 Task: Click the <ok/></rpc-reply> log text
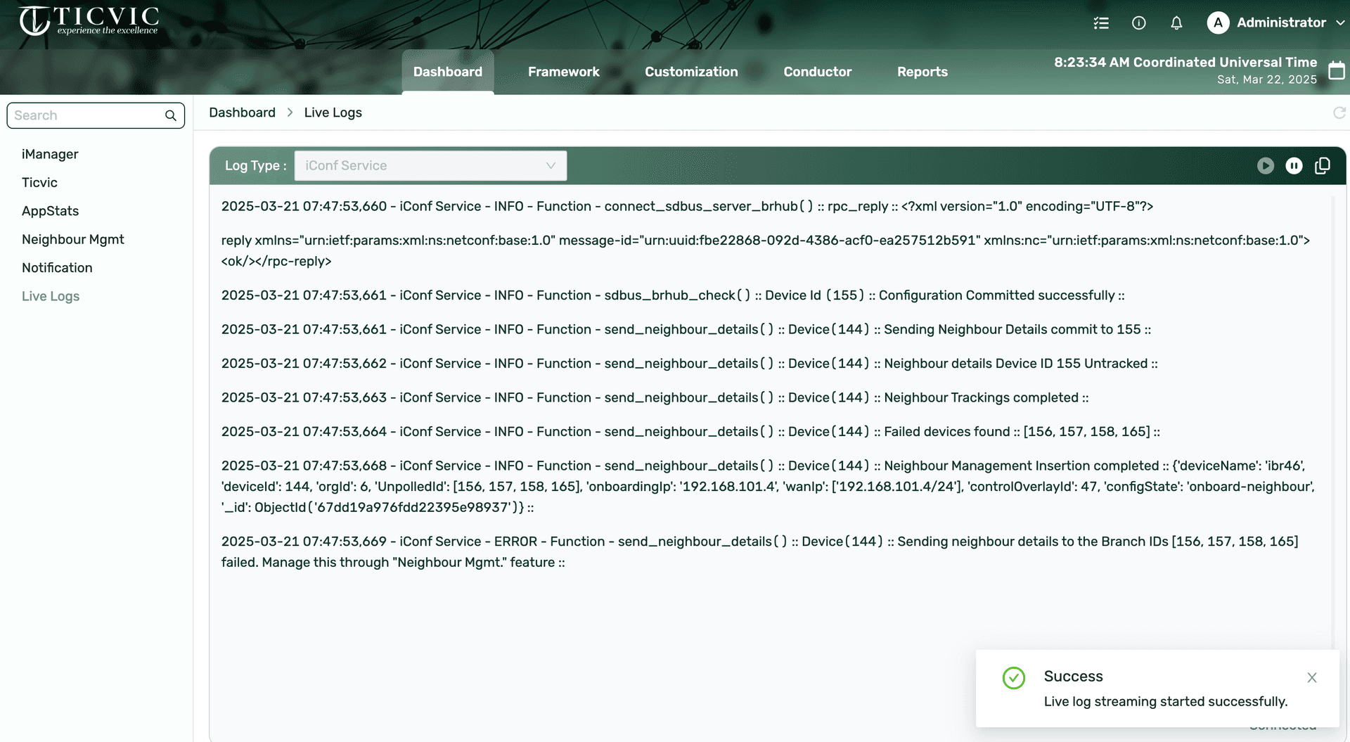(276, 262)
